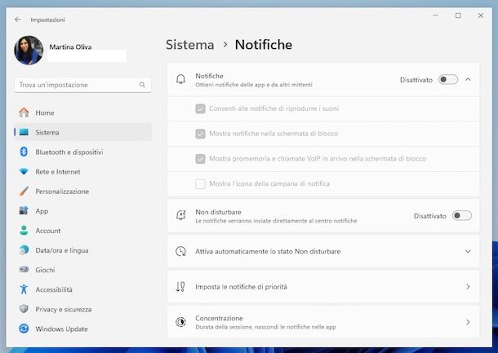
Task: Turn on the Non disturbare toggle
Action: (x=461, y=216)
